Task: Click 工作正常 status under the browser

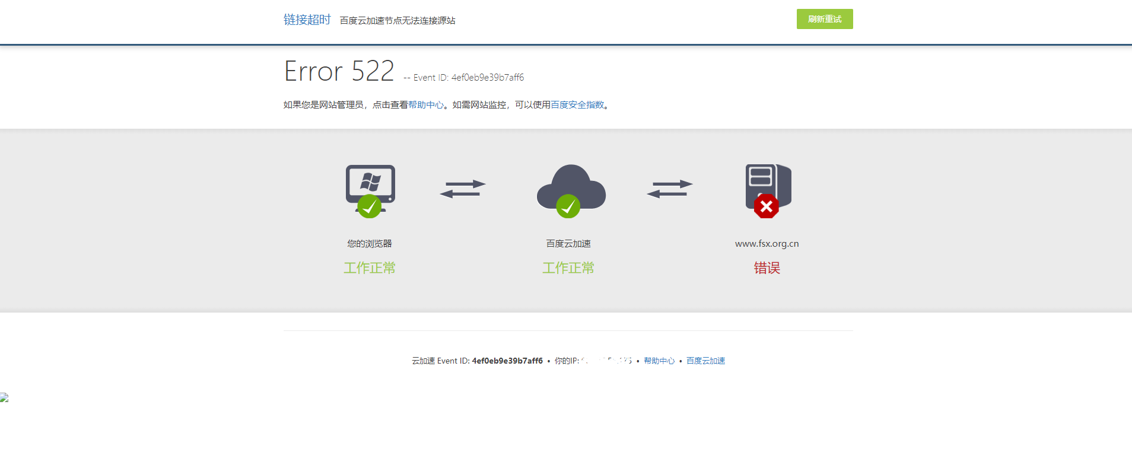Action: (x=370, y=268)
